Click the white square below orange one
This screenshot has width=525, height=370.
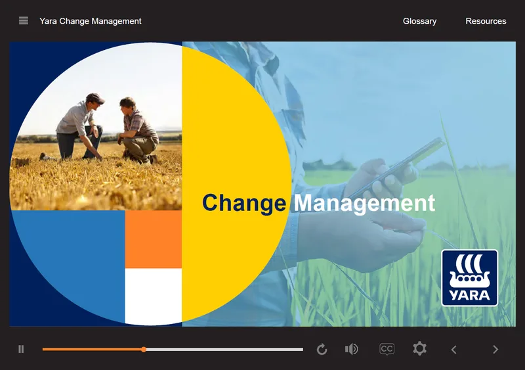tap(154, 296)
